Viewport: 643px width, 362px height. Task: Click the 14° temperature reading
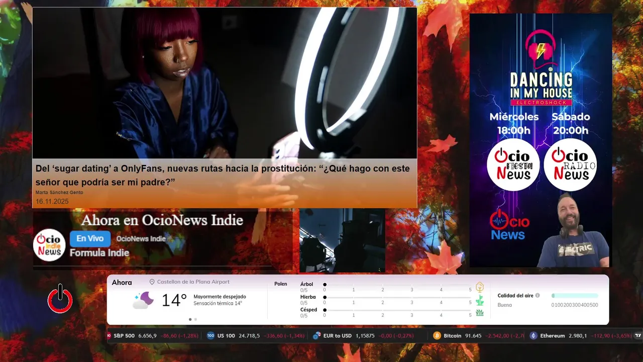tap(174, 300)
